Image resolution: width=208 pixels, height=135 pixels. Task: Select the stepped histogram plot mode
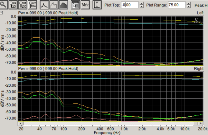click(x=54, y=5)
